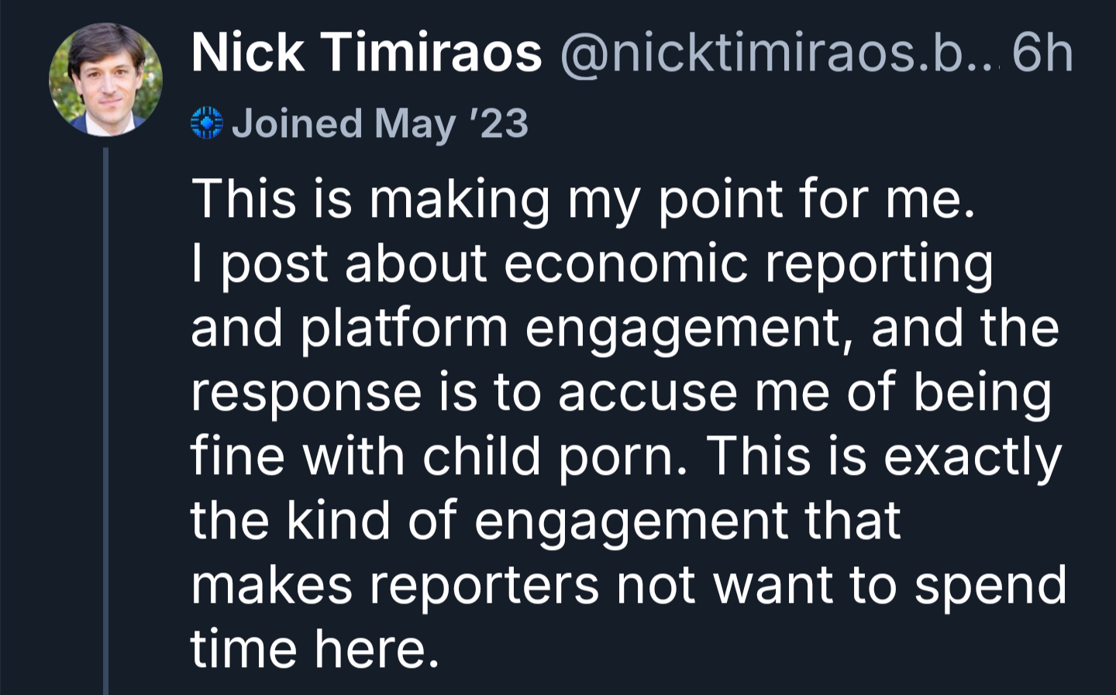Click the phrase "This is exactly" in the post
Image resolution: width=1116 pixels, height=695 pixels.
883,456
